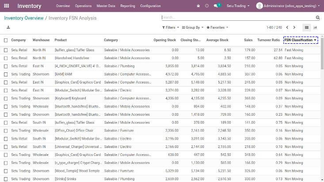Image resolution: width=324 pixels, height=182 pixels.
Task: Open the apps grid menu icon
Action: pos(6,6)
